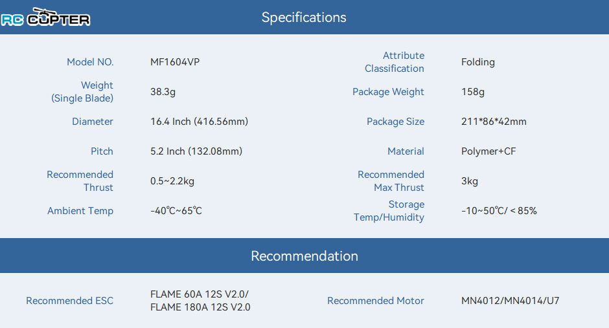This screenshot has width=609, height=328.
Task: Click the 5.2 Inch pitch value
Action: click(196, 151)
